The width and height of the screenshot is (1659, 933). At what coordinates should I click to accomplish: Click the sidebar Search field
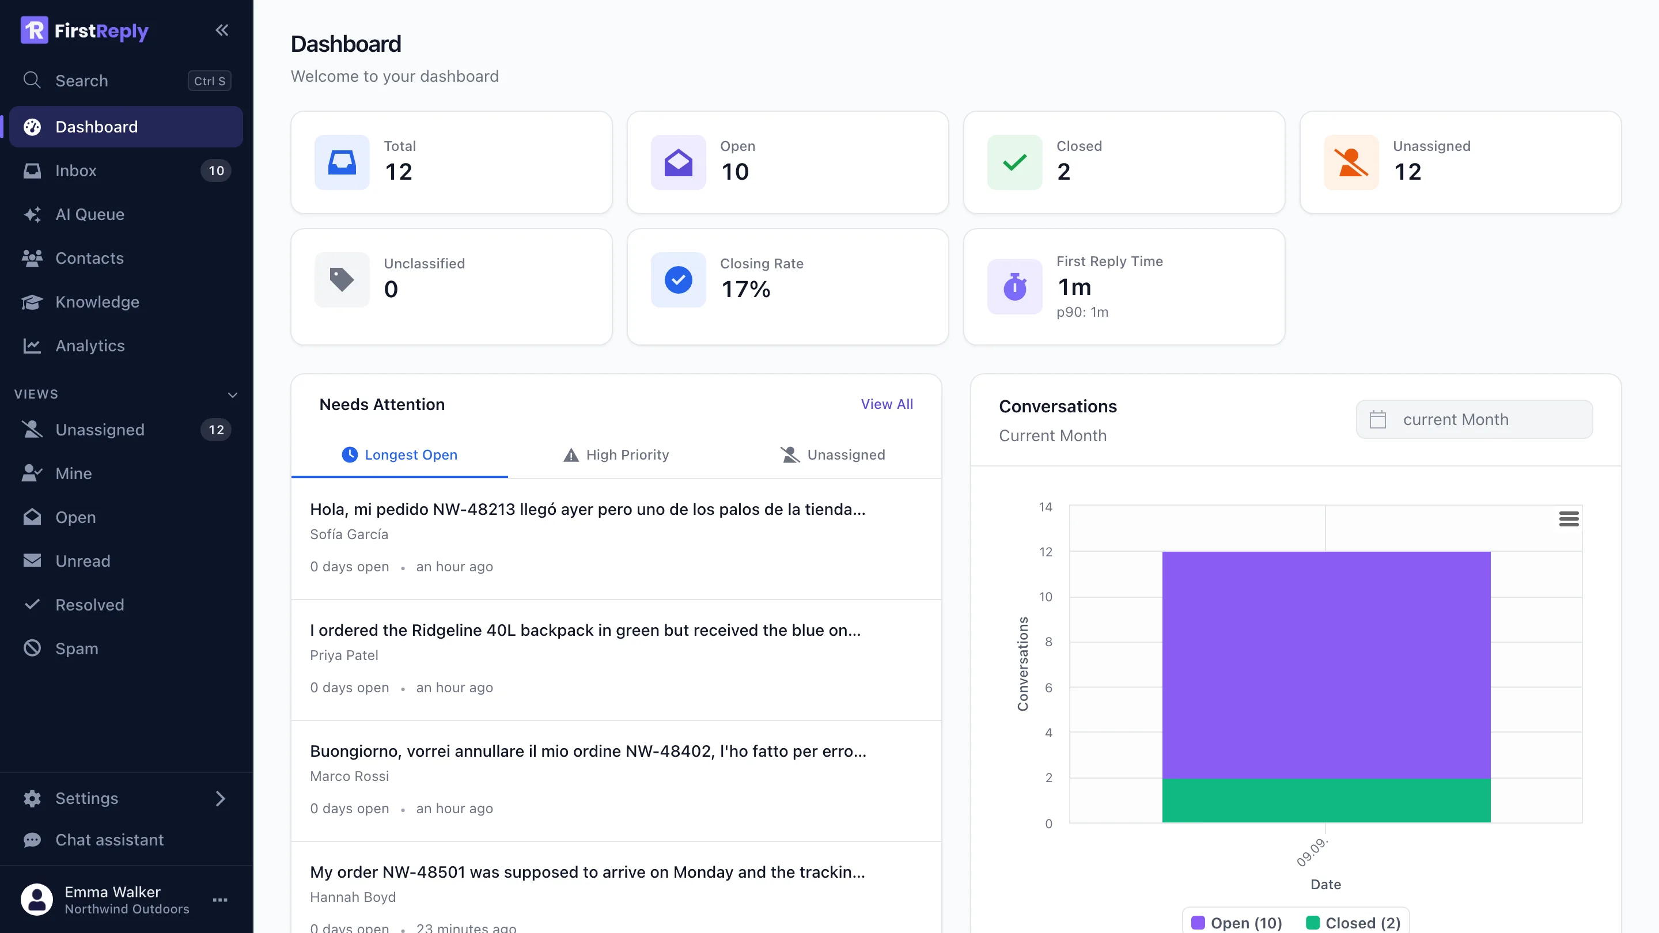(126, 81)
